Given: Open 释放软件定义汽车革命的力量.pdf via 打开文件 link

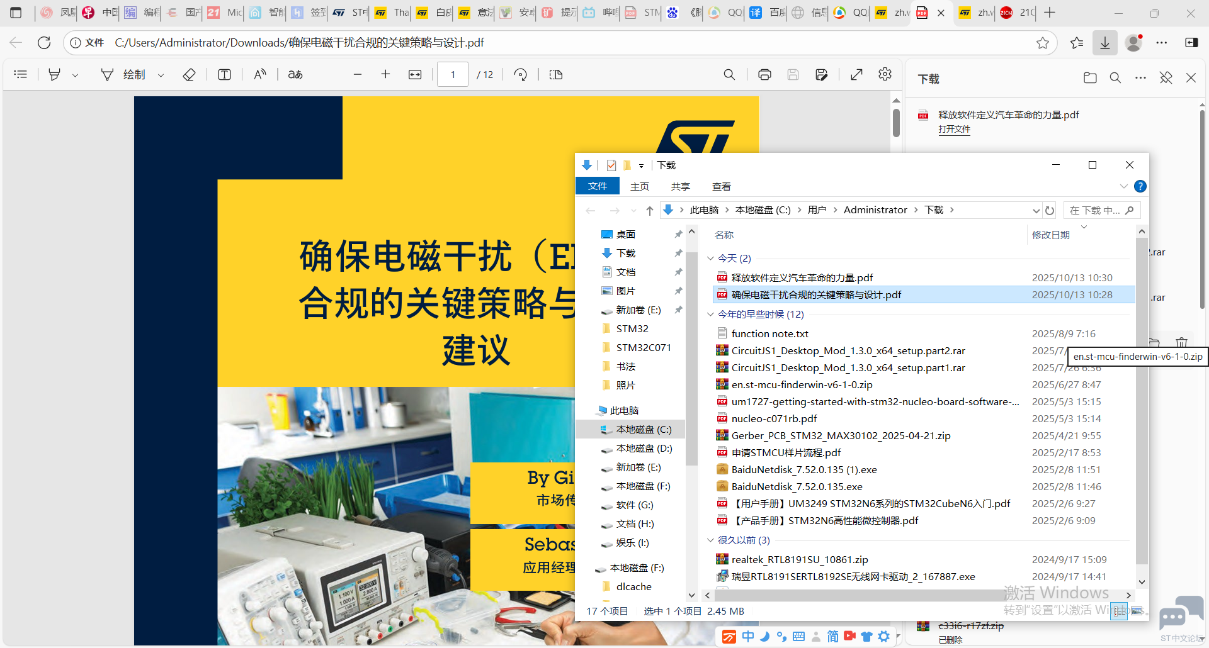Looking at the screenshot, I should coord(954,129).
